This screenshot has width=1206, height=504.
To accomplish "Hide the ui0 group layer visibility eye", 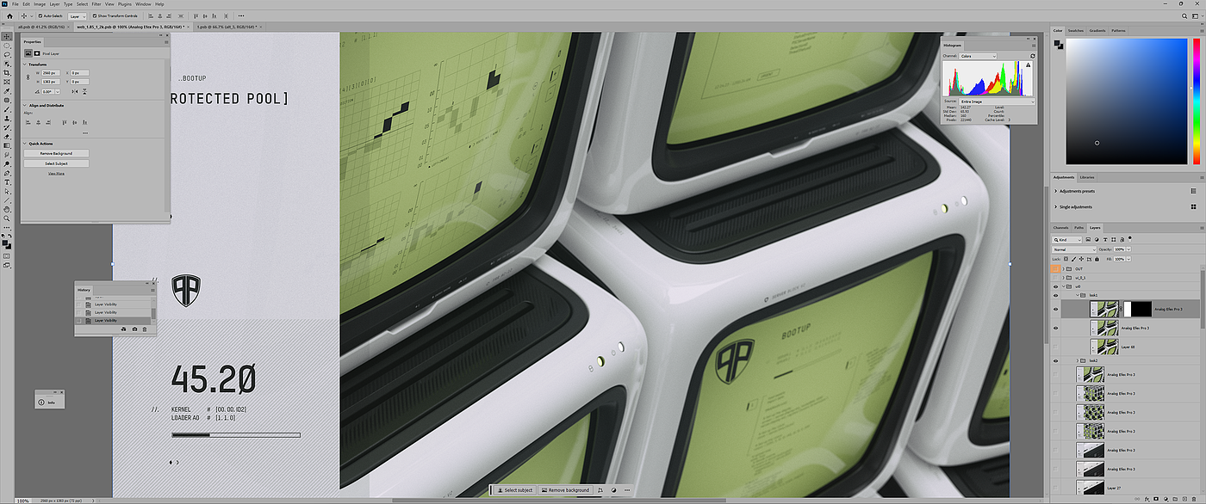I will coord(1055,286).
